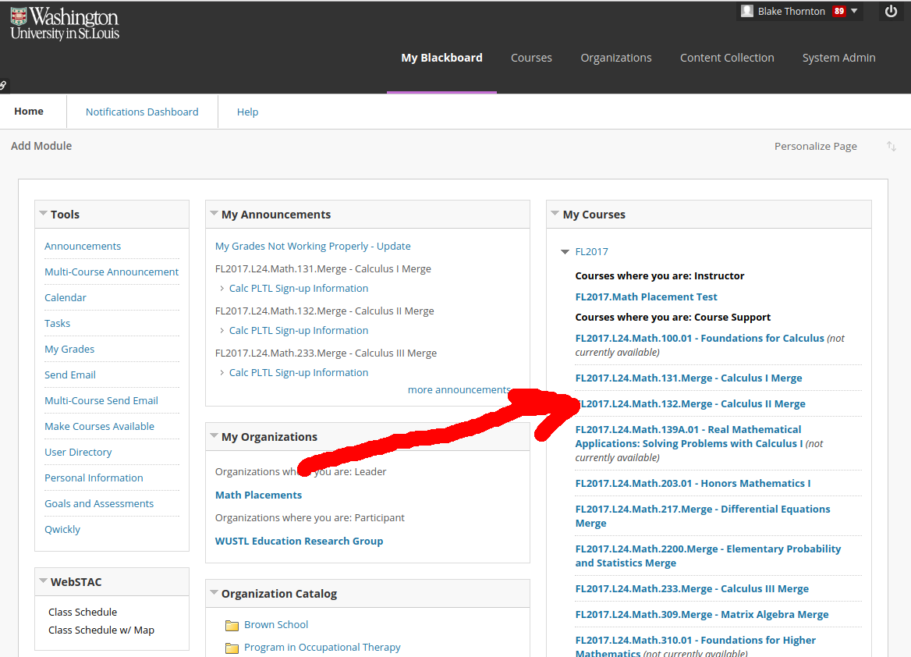Open the Notifications Dashboard tab

pyautogui.click(x=142, y=112)
